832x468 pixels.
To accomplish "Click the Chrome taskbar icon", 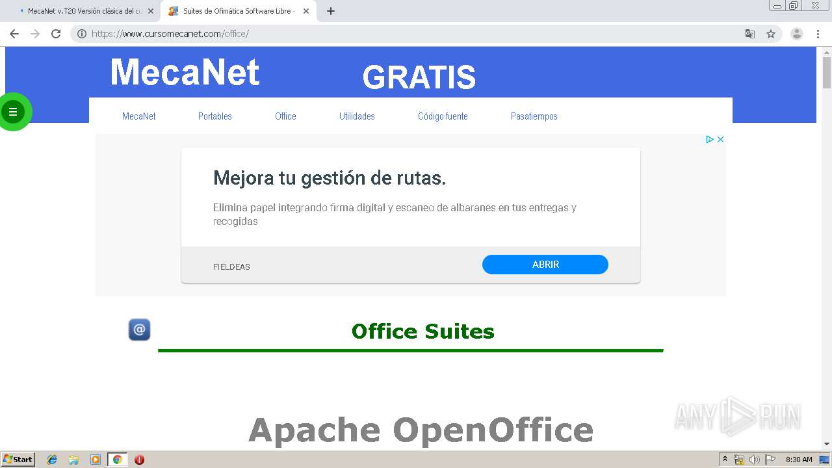I will coord(117,460).
